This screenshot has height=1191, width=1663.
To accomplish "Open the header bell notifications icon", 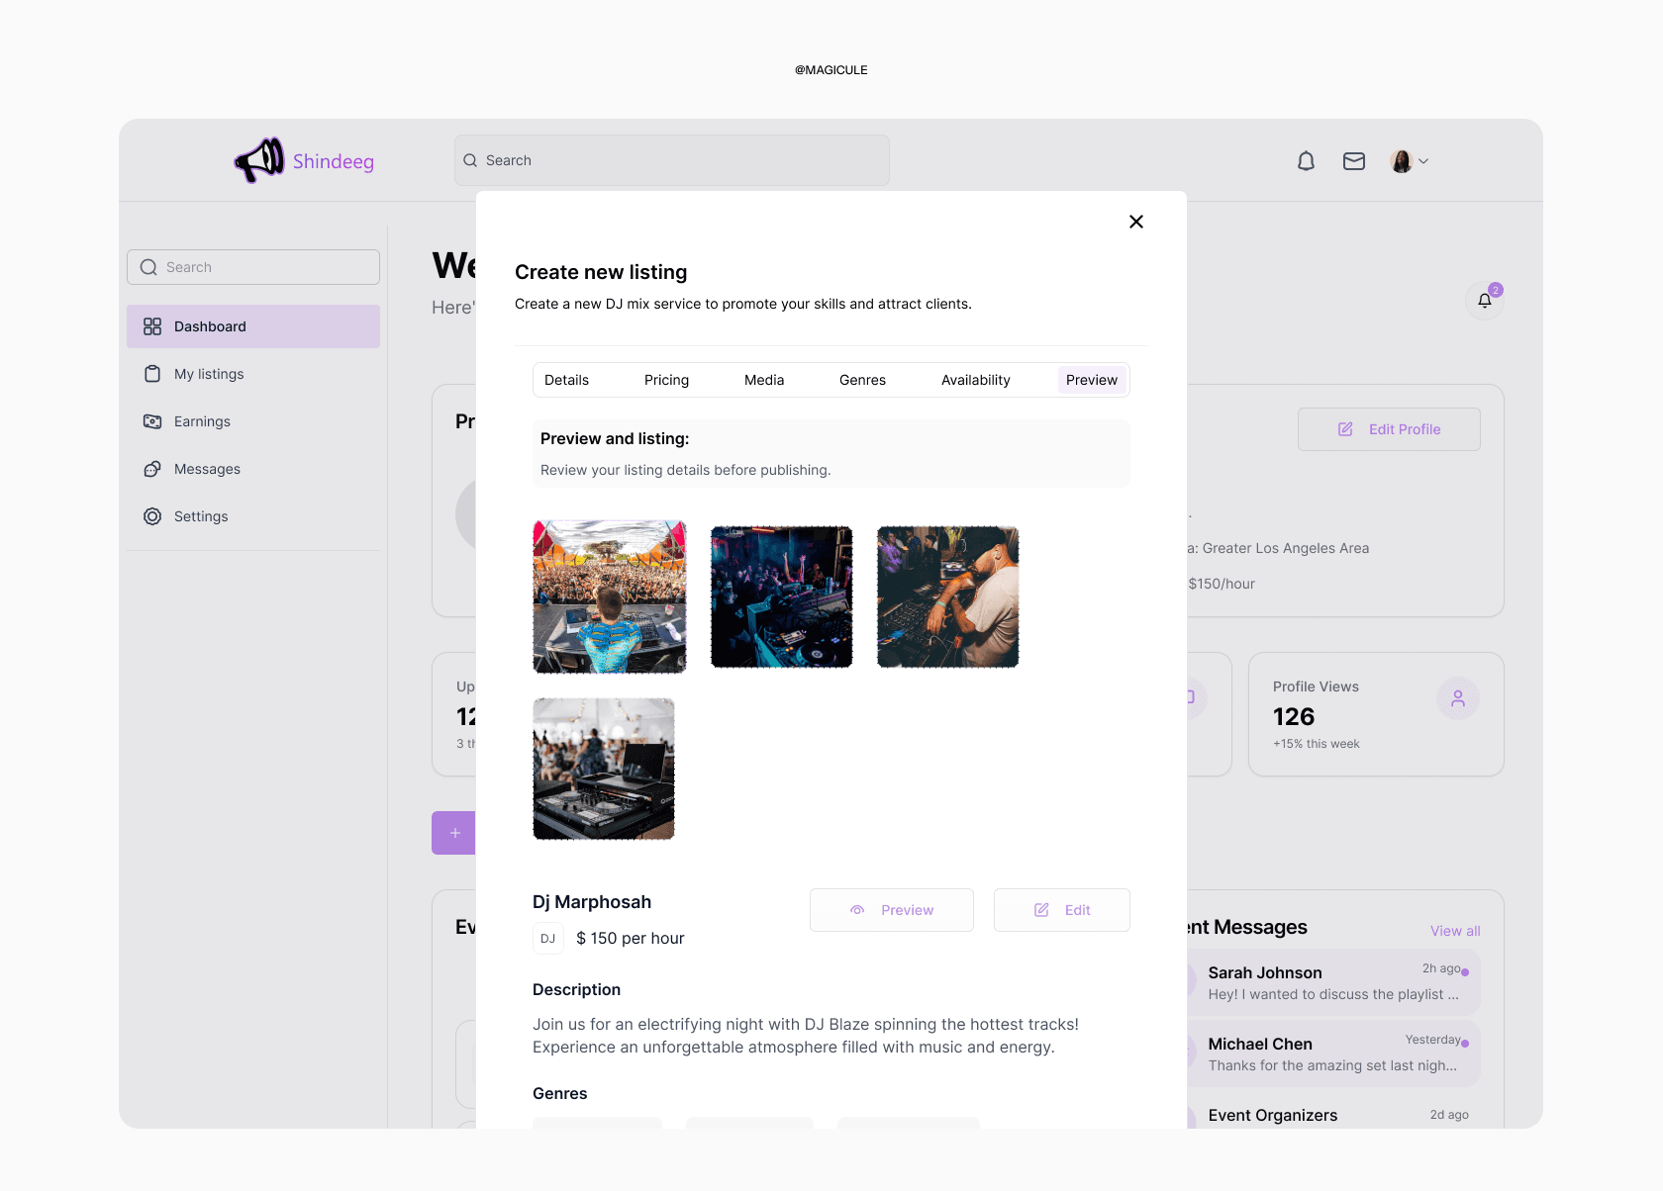I will point(1306,161).
